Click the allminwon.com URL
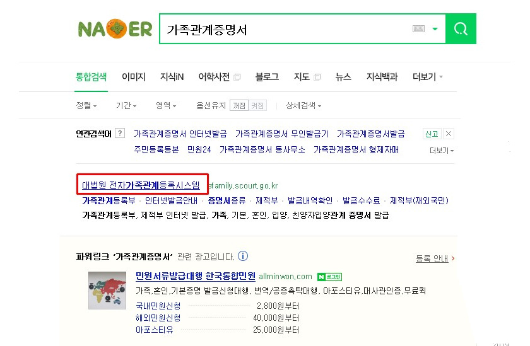This screenshot has width=530, height=346. (285, 277)
